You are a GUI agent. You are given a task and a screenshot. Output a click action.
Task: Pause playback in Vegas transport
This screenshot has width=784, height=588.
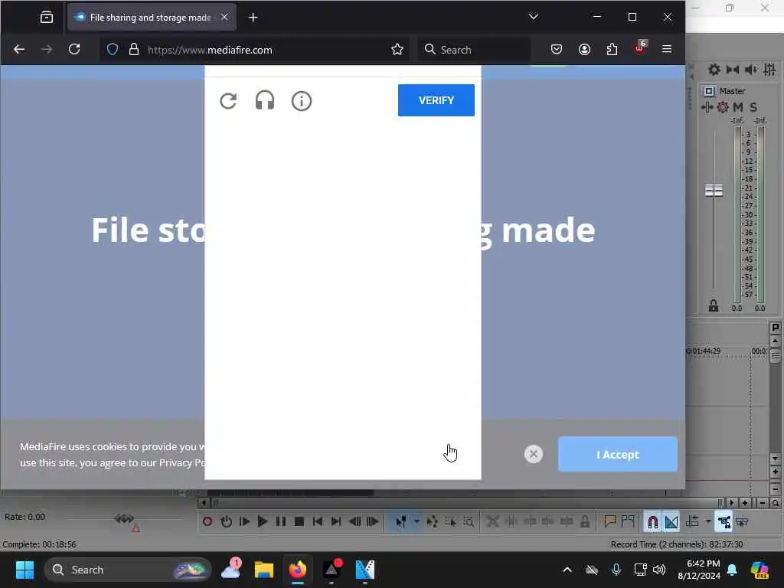click(280, 521)
